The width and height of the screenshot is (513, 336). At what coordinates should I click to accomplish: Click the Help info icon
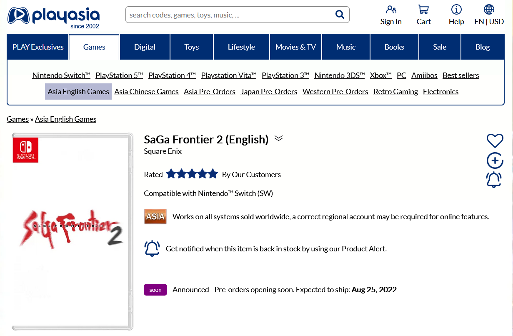pyautogui.click(x=456, y=10)
